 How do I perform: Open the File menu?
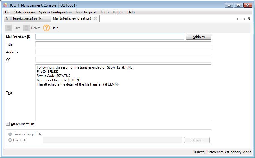click(8, 12)
